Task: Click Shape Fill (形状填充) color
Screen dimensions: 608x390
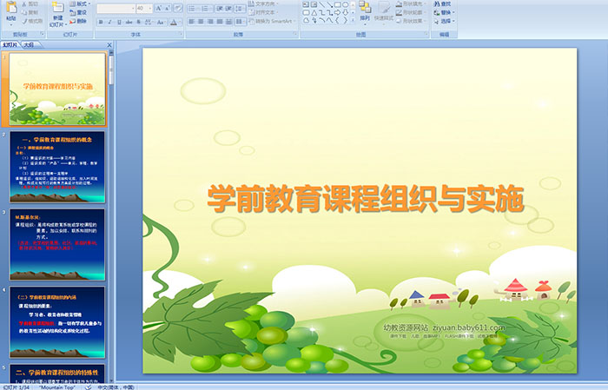Action: 410,3
